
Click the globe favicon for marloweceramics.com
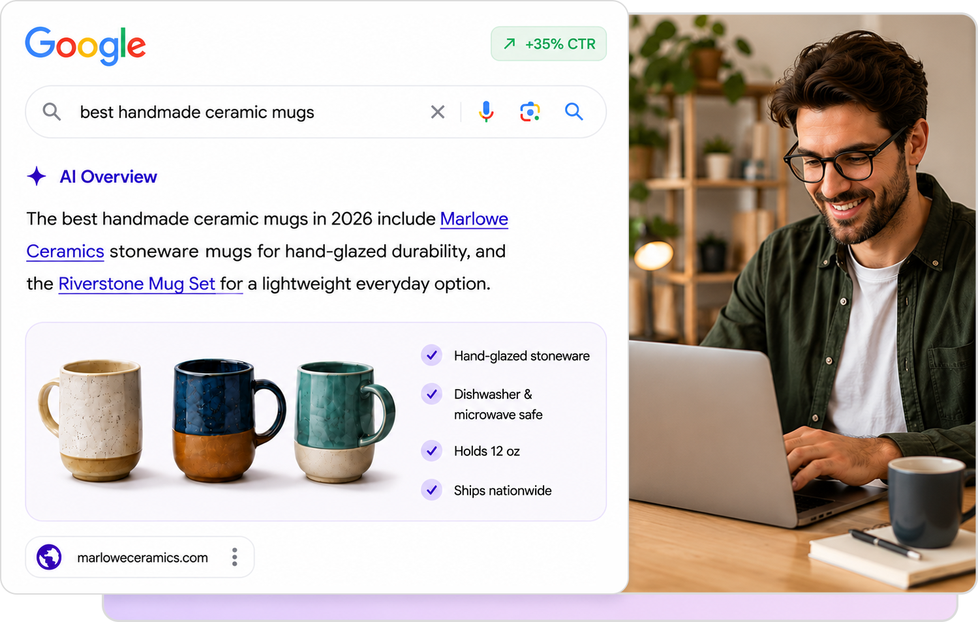49,557
